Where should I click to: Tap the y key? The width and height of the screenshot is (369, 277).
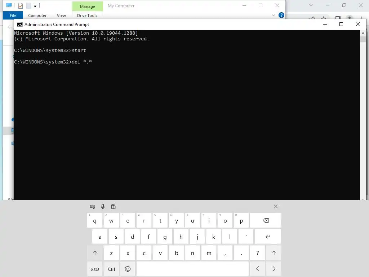[177, 220]
